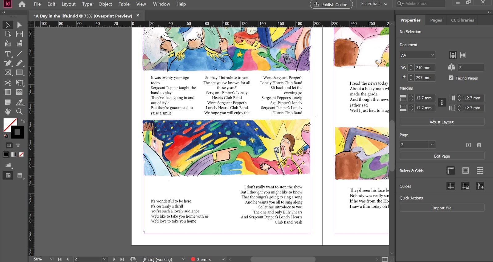Select the Selection tool arrow
This screenshot has width=493, height=262.
coord(8,25)
